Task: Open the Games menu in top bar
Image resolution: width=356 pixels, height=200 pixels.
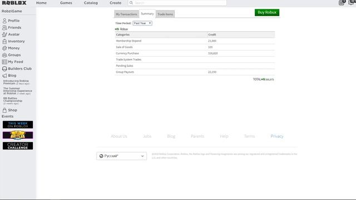Action: click(66, 3)
